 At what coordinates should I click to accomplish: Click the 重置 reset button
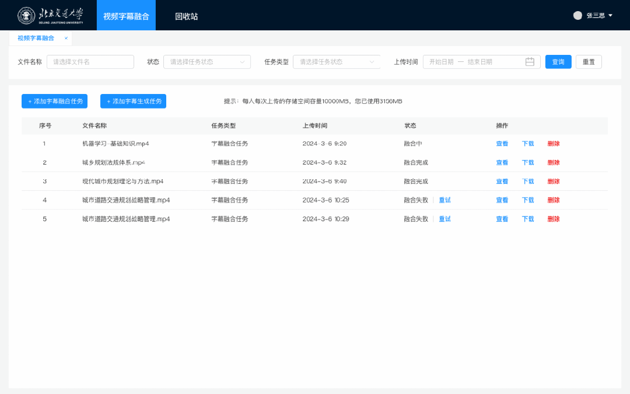point(589,62)
